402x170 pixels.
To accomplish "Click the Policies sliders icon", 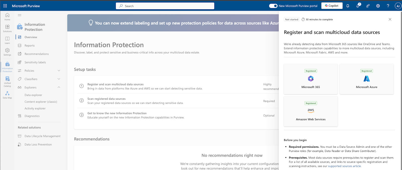I will coord(20,71).
